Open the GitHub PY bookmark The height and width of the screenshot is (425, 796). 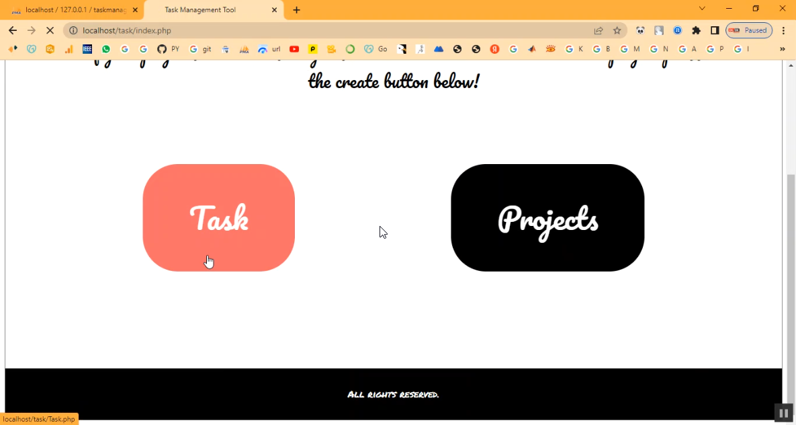click(x=168, y=49)
